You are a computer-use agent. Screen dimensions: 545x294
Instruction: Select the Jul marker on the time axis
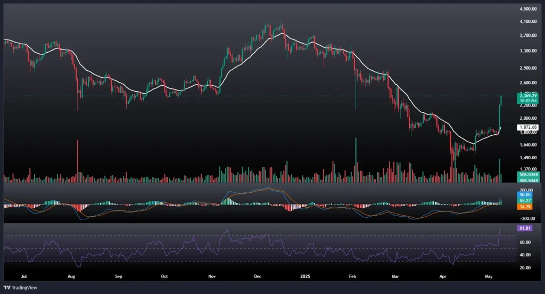(23, 277)
